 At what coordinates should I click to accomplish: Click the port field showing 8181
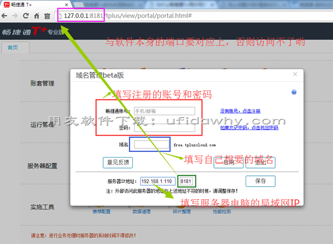pos(186,181)
